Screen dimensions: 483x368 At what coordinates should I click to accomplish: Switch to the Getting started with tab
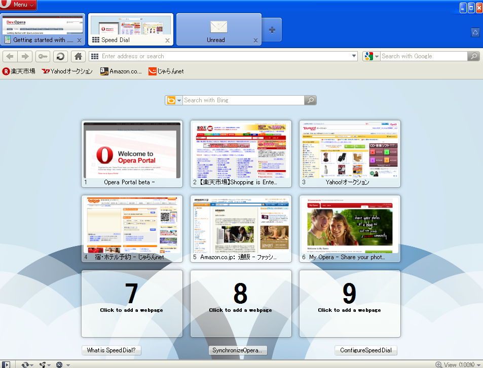(42, 29)
